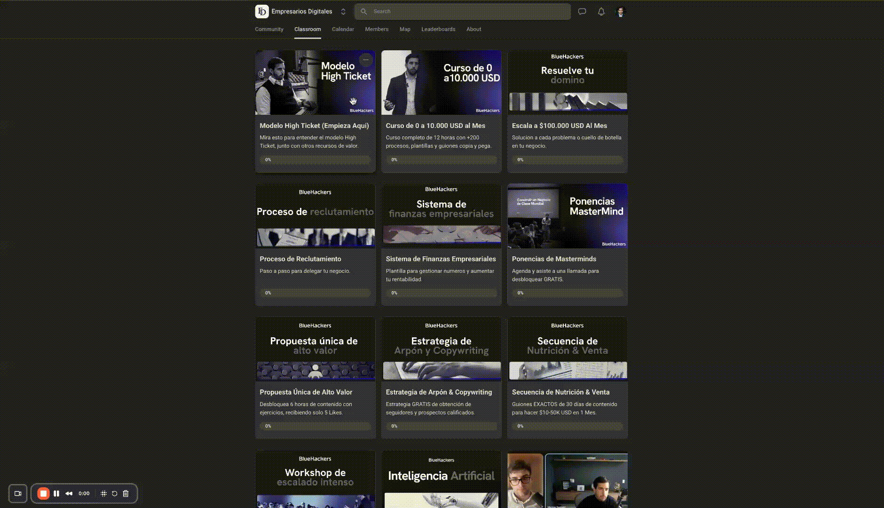This screenshot has width=884, height=508.
Task: Click text 'Mira esto para entender el modelo High Ticket'
Action: (308, 142)
